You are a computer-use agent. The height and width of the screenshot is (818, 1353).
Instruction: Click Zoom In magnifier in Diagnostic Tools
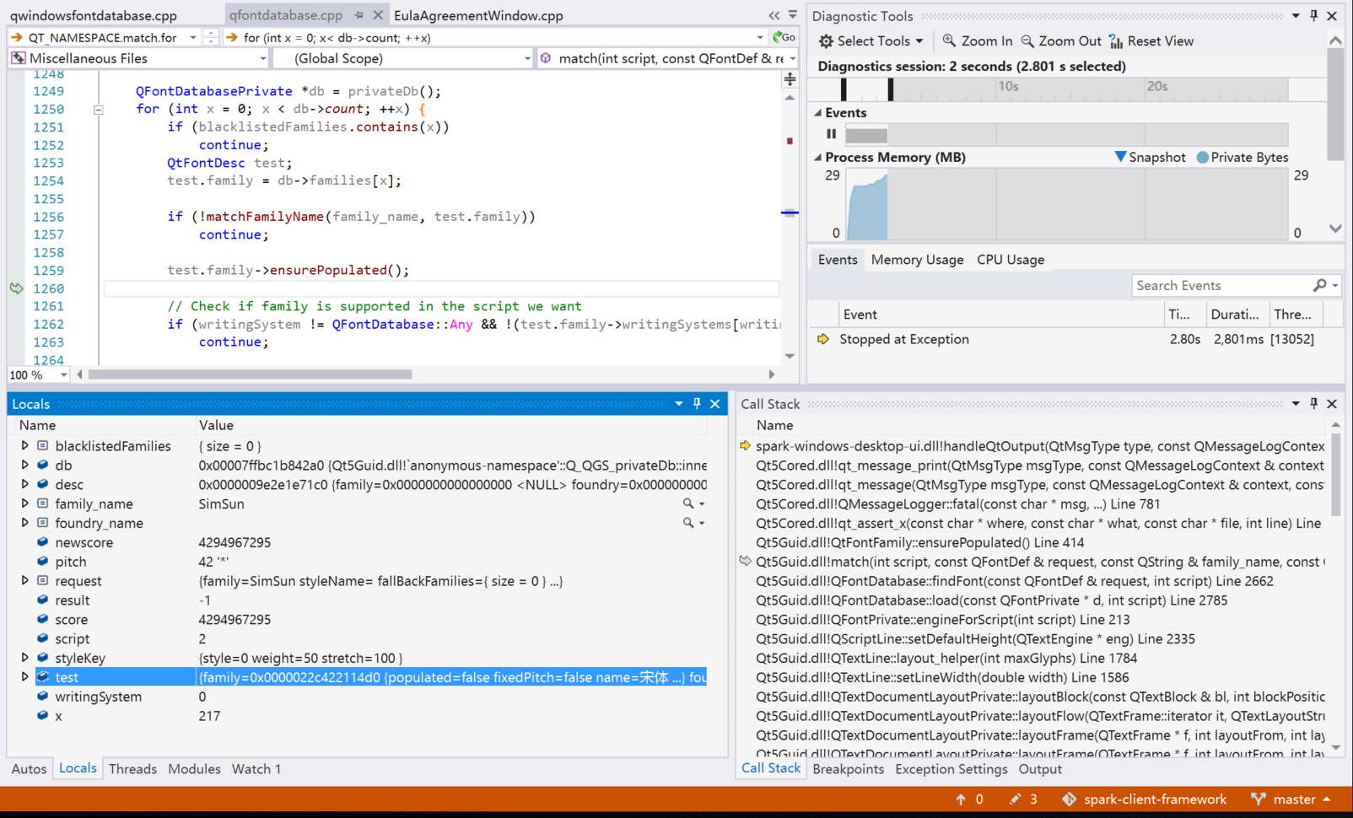pos(949,41)
